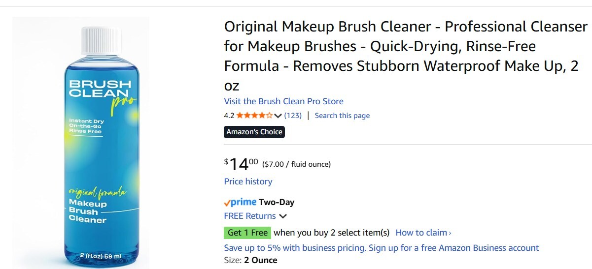Expand the ratings breakdown chevron
592x269 pixels.
click(x=278, y=116)
